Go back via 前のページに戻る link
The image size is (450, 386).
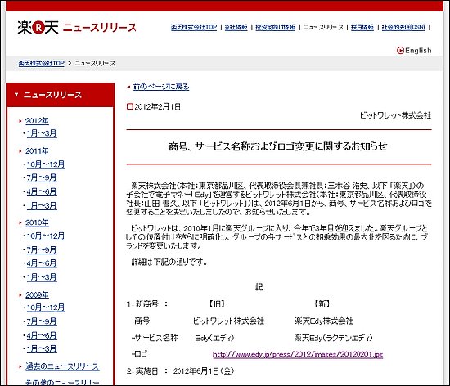point(161,87)
